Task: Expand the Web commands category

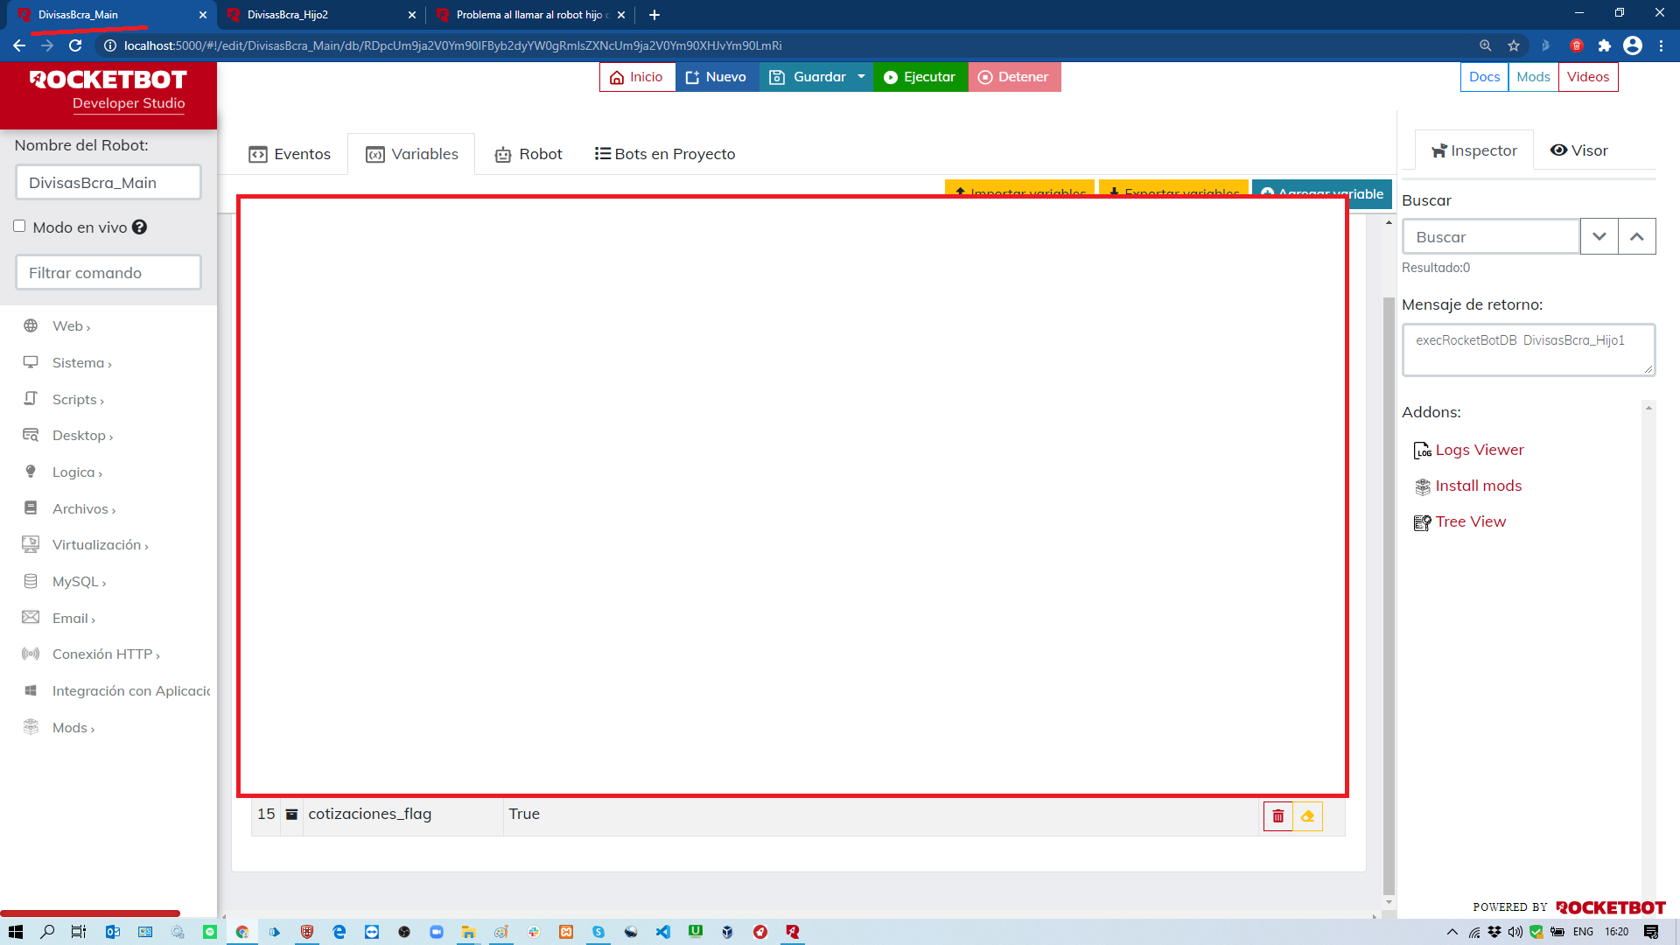Action: click(x=70, y=326)
